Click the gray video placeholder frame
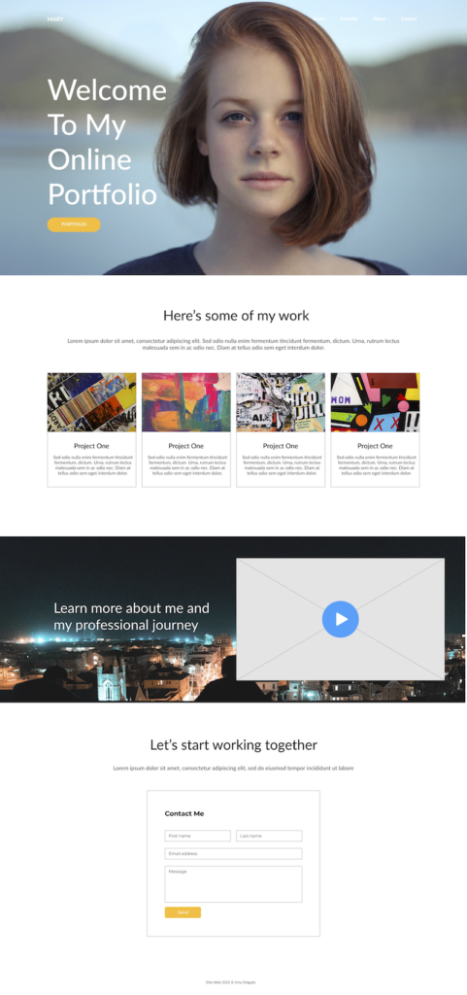 pyautogui.click(x=340, y=619)
